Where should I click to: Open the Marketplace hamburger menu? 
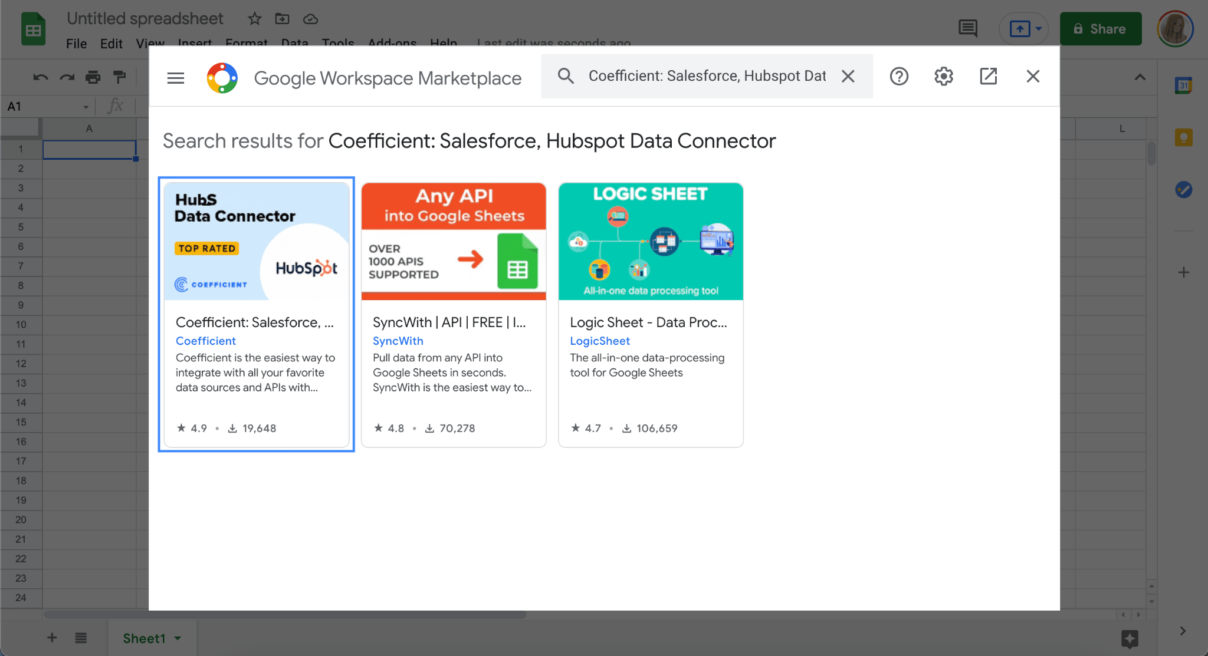click(176, 77)
